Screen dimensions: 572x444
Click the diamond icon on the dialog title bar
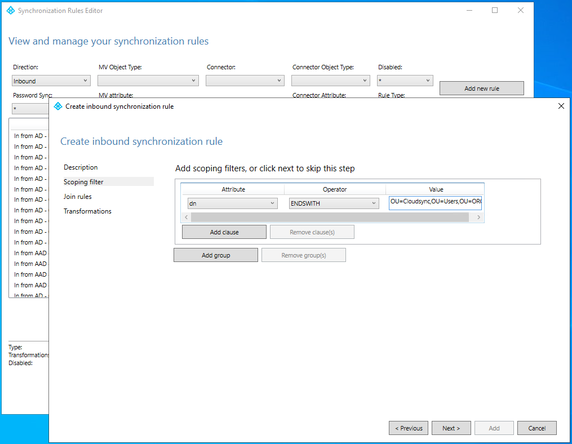58,106
